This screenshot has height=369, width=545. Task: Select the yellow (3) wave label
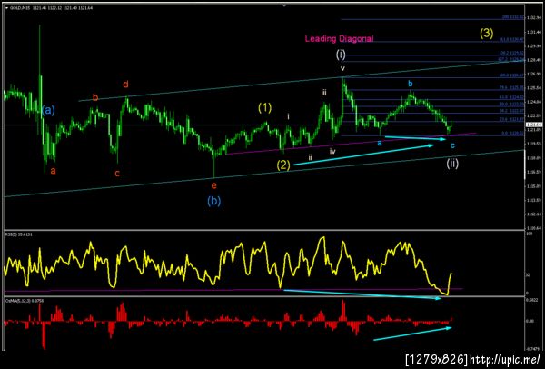(x=487, y=33)
